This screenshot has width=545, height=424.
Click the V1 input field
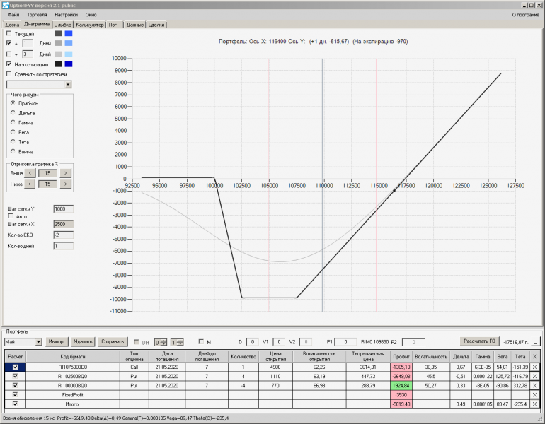pyautogui.click(x=279, y=342)
